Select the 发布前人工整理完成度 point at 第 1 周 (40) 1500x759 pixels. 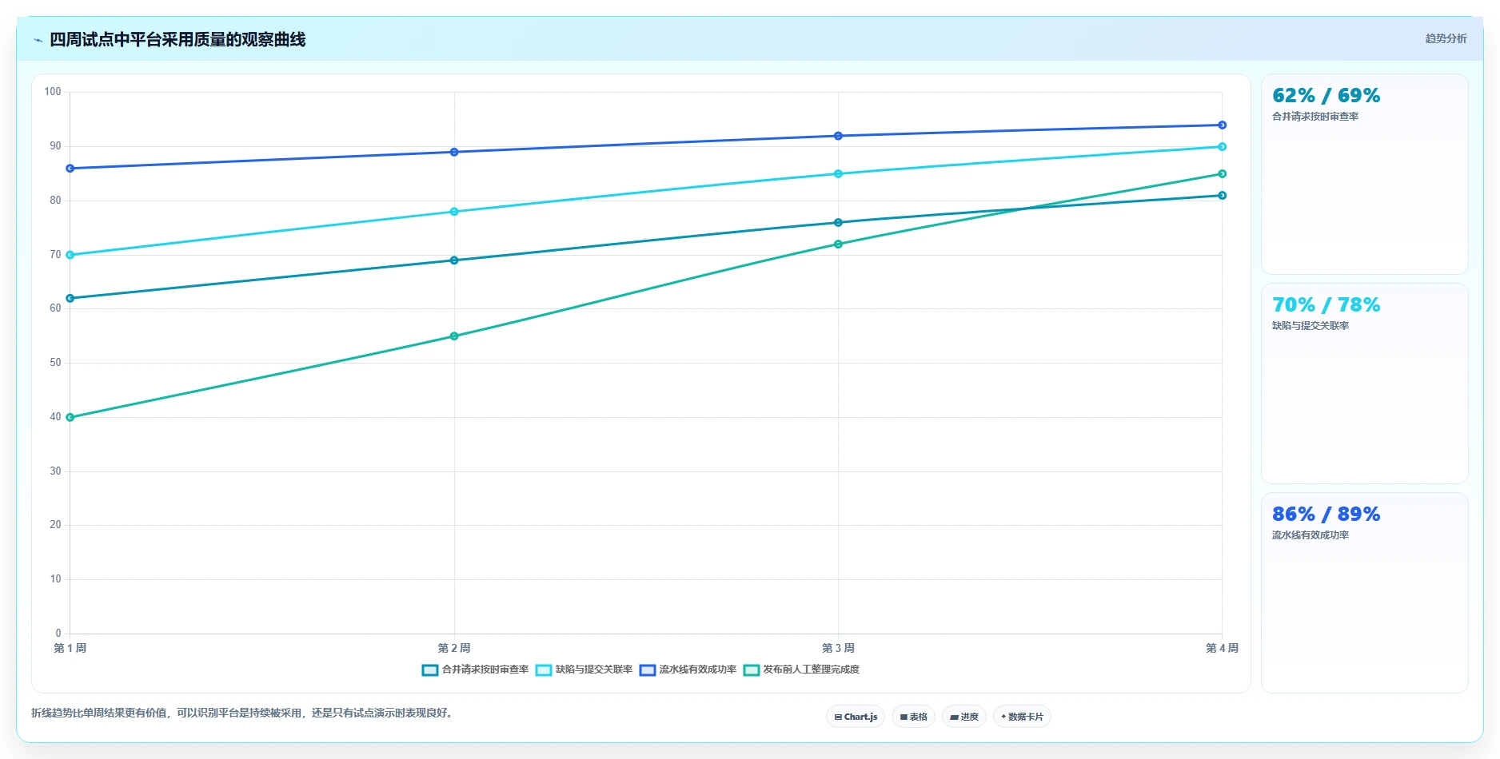point(70,417)
